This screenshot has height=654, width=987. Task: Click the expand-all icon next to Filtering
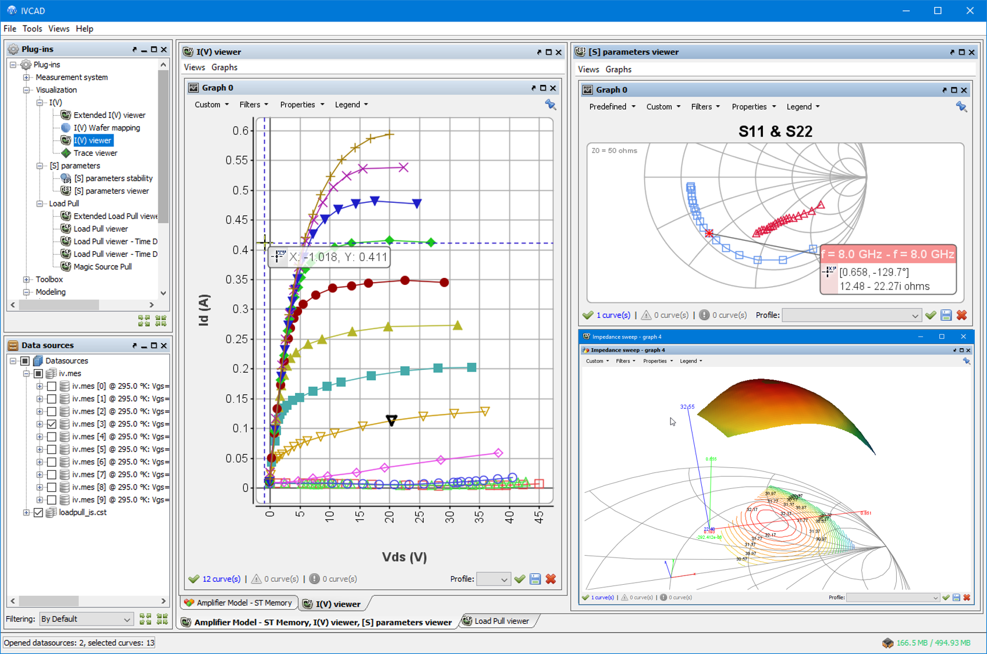145,619
